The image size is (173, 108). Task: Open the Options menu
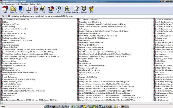pyautogui.click(x=32, y=4)
